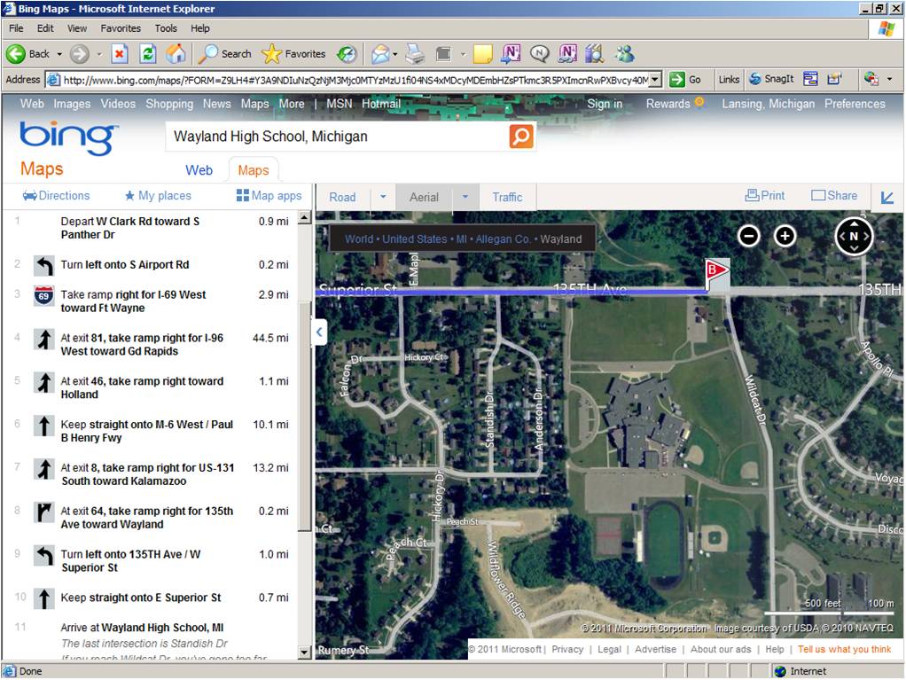Screen dimensions: 906x680
Task: Click the directions list scrollbar up arrow
Action: 304,218
